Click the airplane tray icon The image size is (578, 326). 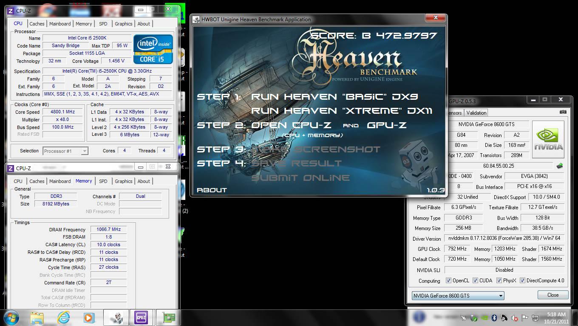tap(464, 318)
